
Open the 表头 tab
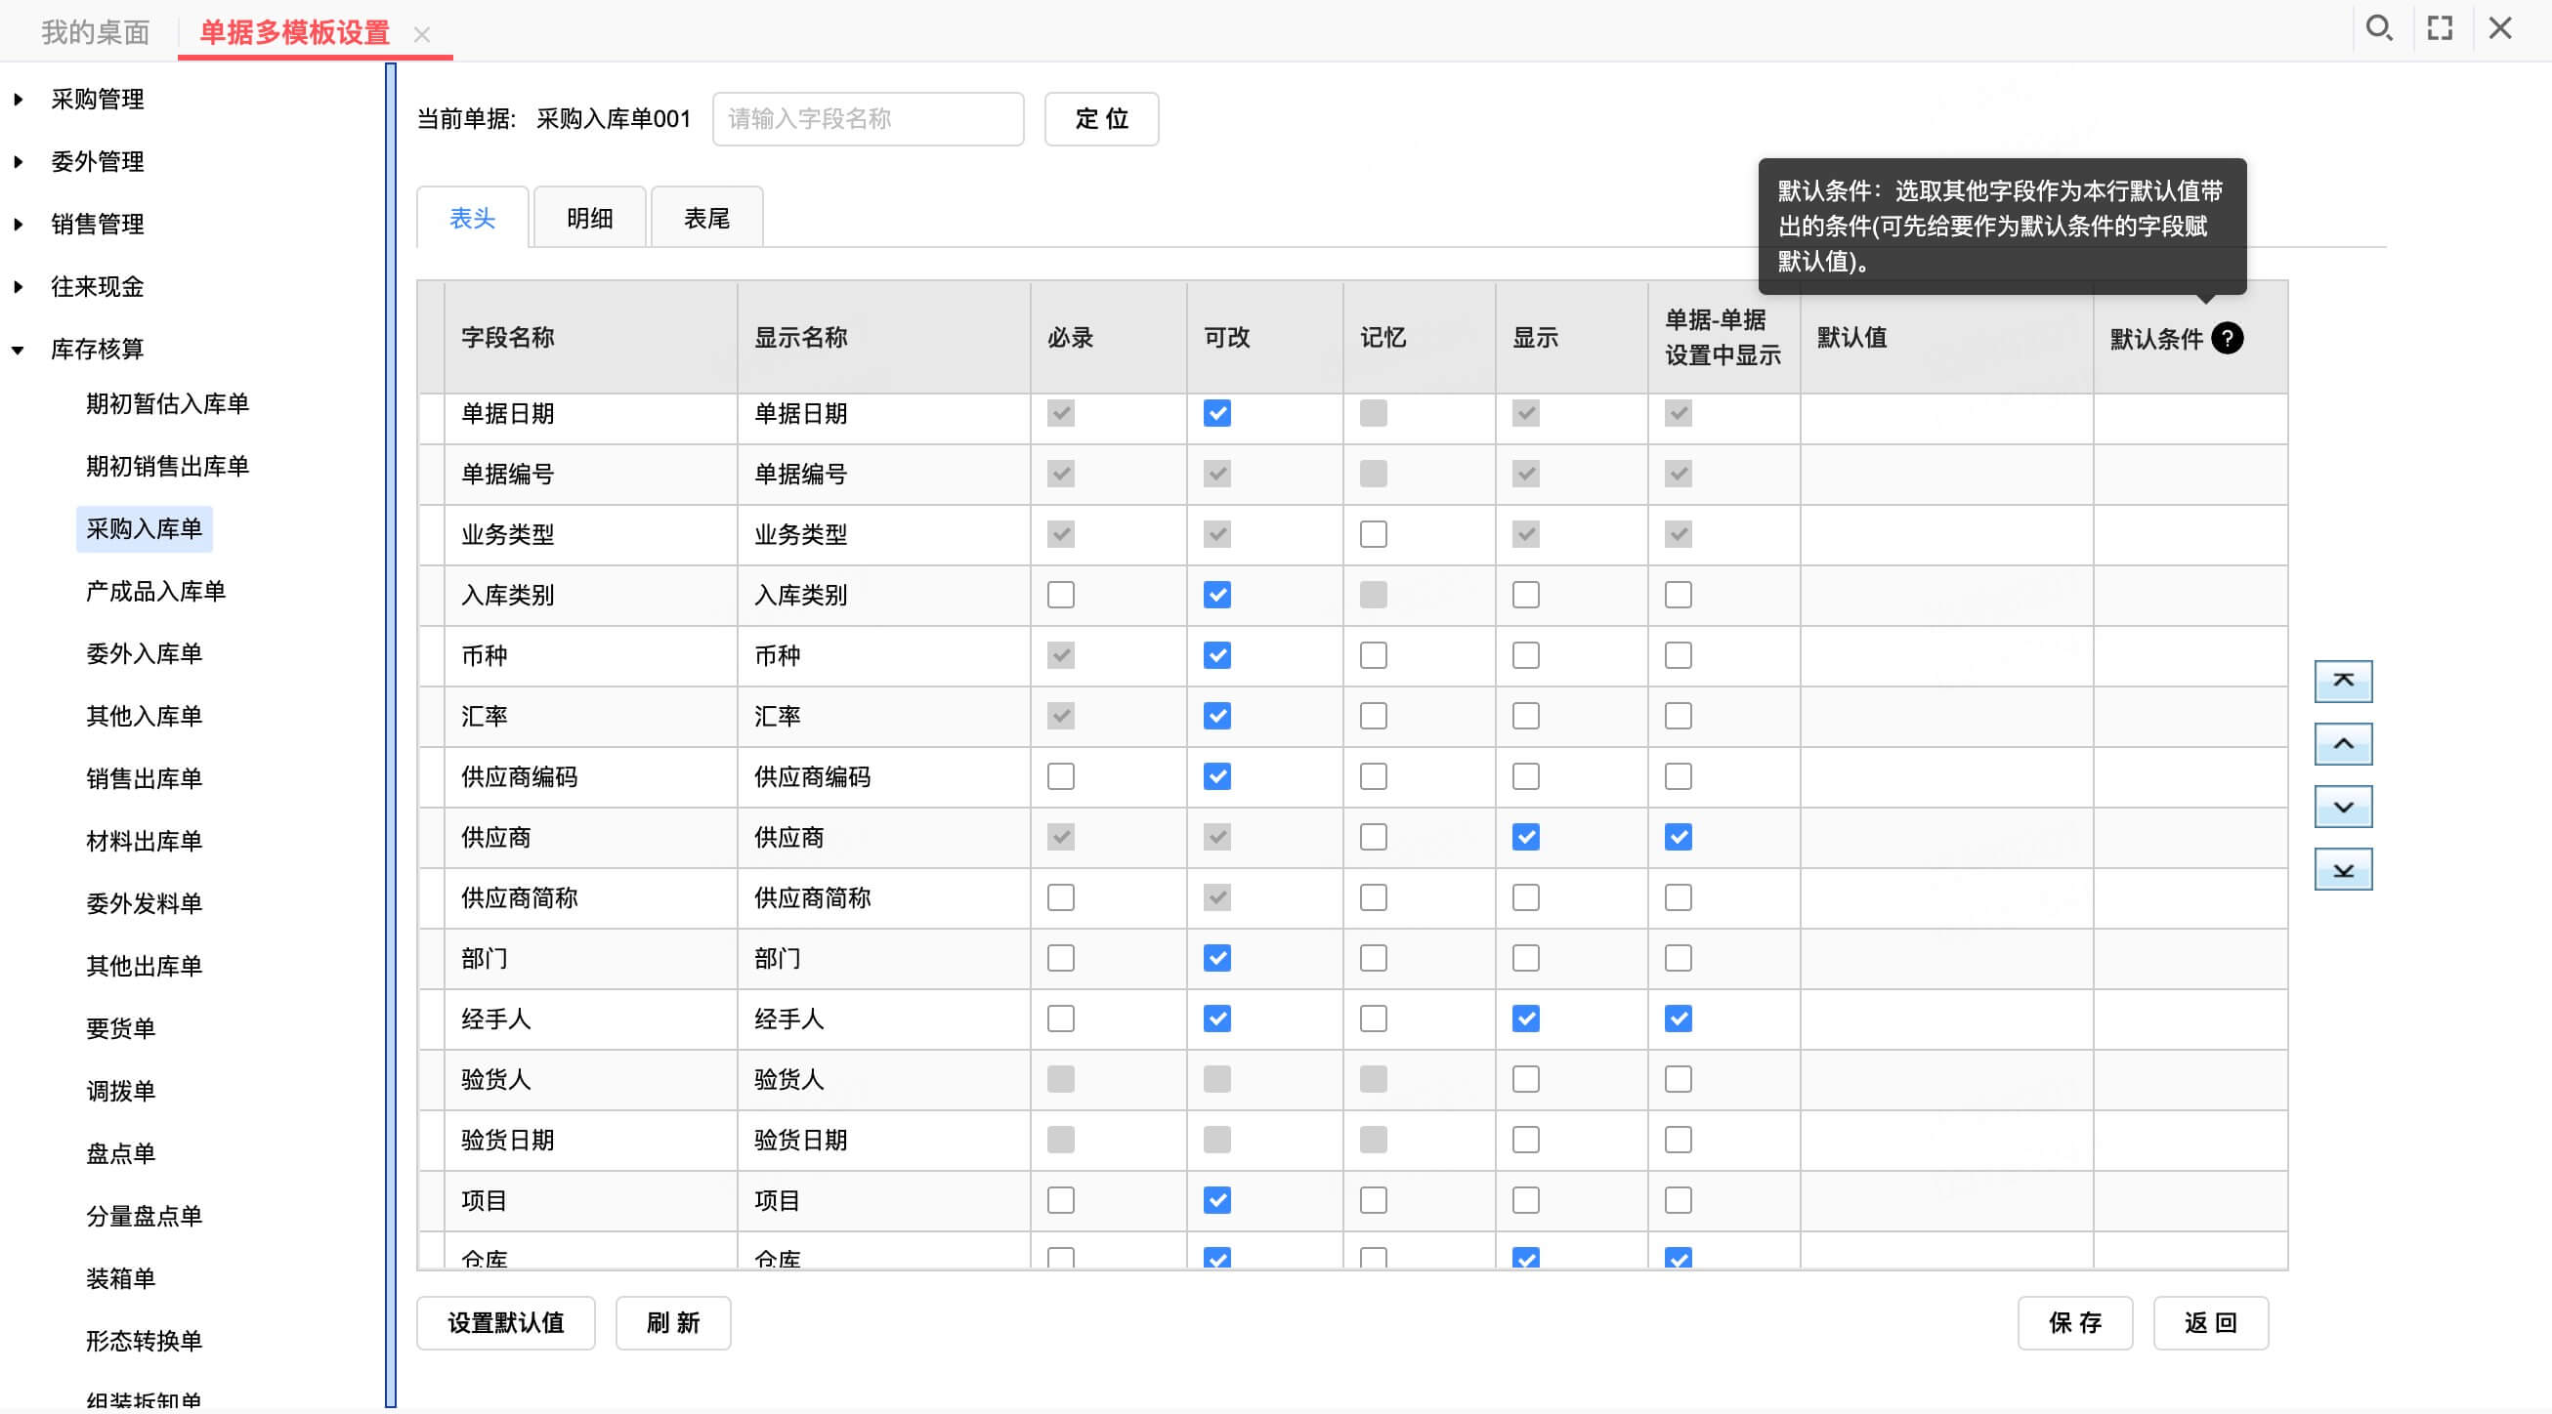point(473,217)
